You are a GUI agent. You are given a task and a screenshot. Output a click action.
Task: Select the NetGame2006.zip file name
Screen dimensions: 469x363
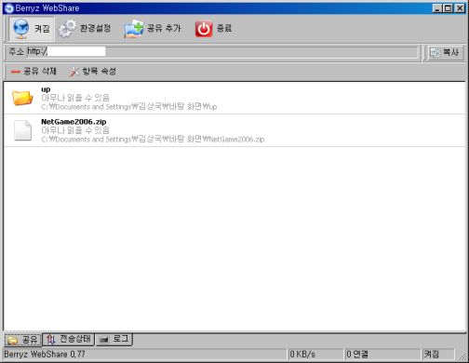(74, 122)
